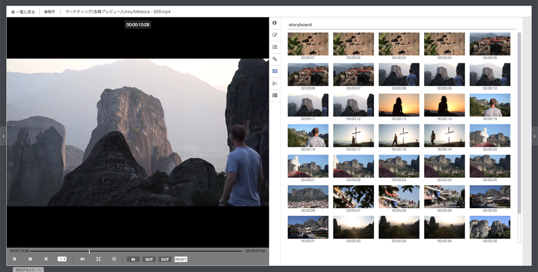Viewport: 538px width, 272px height.
Task: Open the numbered list panel icon
Action: coord(275,47)
